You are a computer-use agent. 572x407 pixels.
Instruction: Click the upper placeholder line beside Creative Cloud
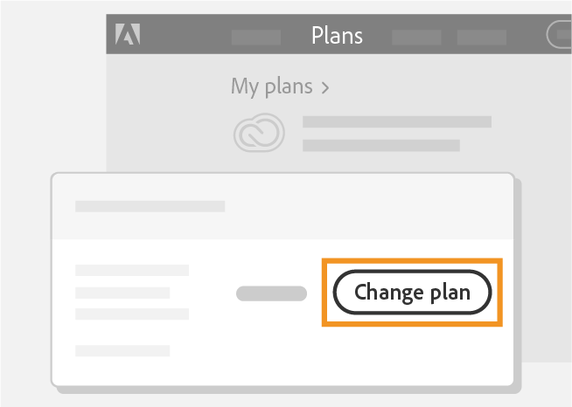(396, 121)
